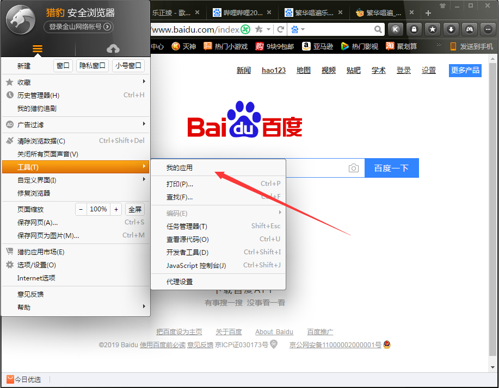Expand the 收藏 submenu arrow

[x=144, y=81]
